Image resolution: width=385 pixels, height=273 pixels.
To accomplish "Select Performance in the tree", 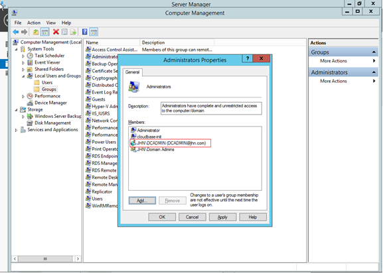I will [47, 96].
